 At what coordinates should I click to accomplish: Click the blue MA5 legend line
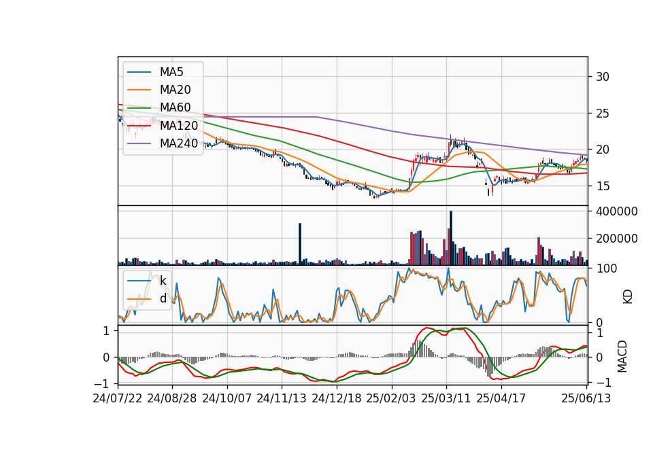coord(139,72)
